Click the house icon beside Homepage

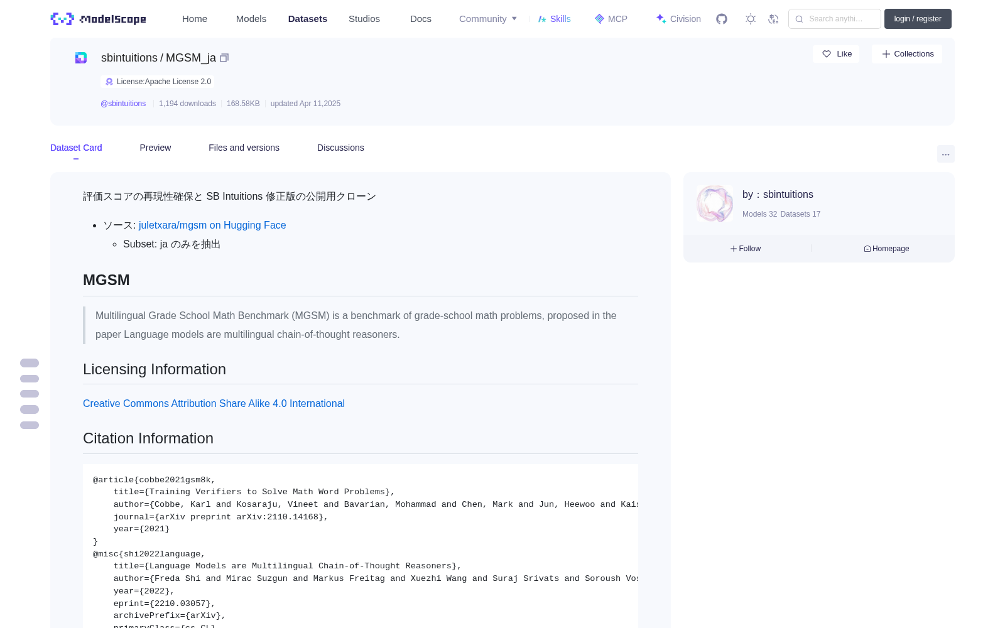[x=867, y=249]
